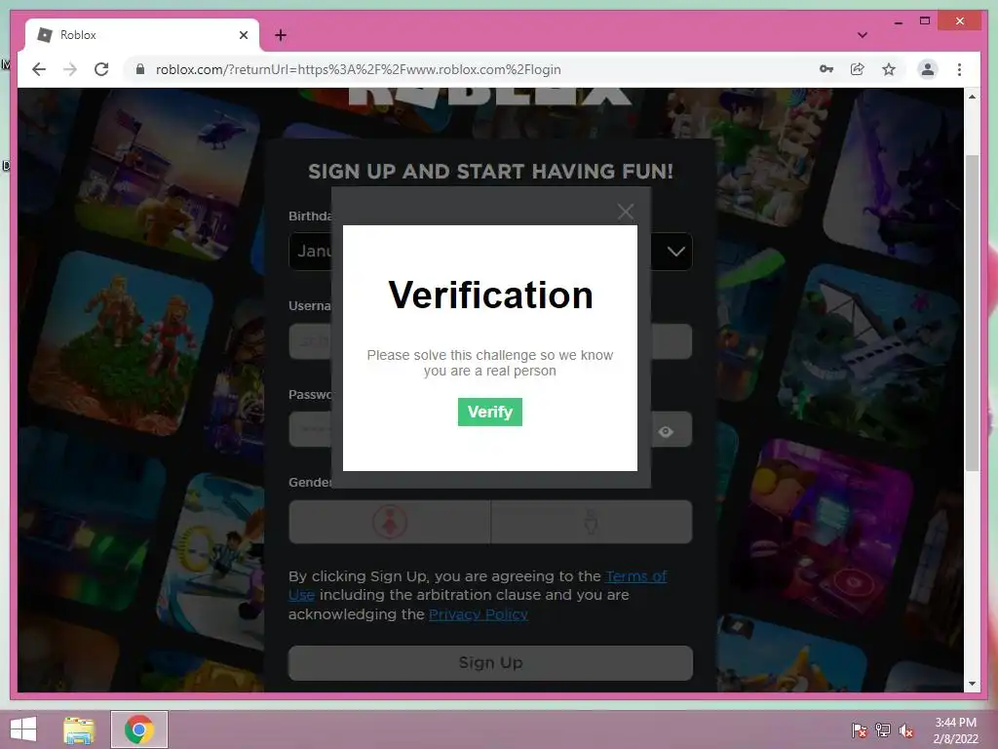Click the browser forward arrow
Screen dimensions: 998x749
point(70,69)
